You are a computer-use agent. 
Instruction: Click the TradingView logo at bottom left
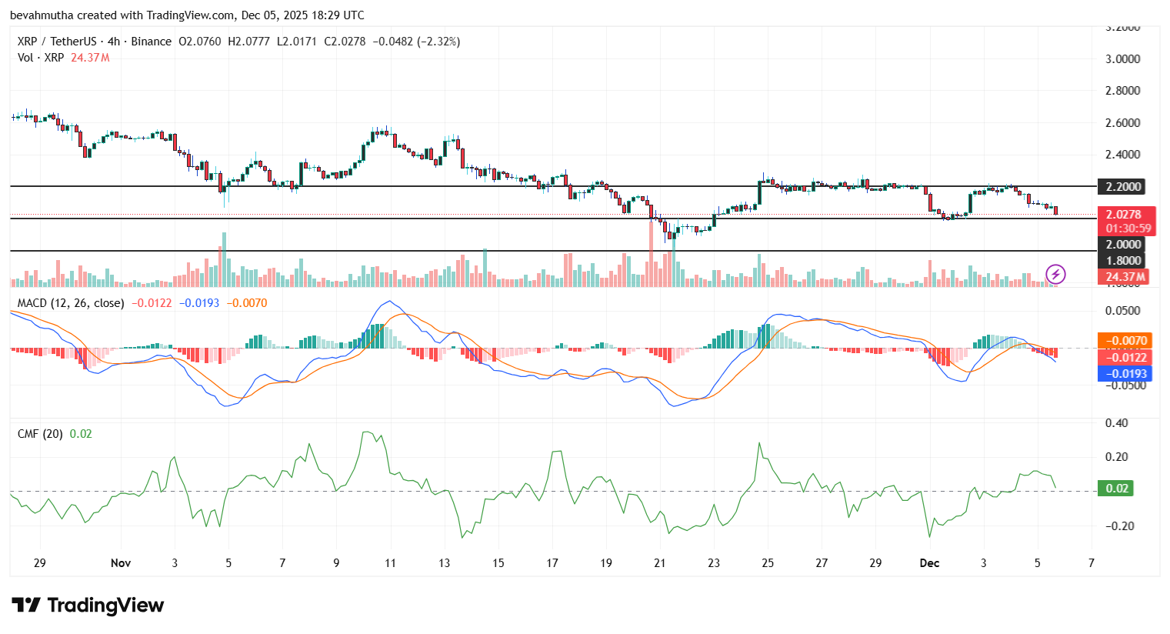88,606
